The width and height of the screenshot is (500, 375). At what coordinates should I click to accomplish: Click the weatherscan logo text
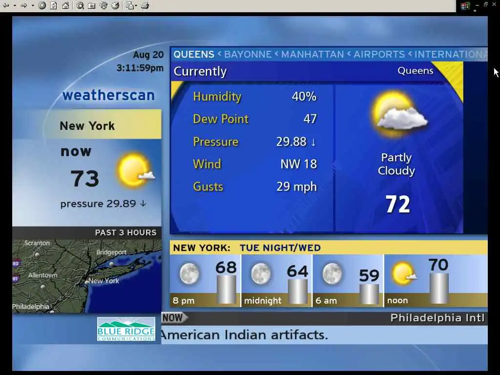[108, 95]
